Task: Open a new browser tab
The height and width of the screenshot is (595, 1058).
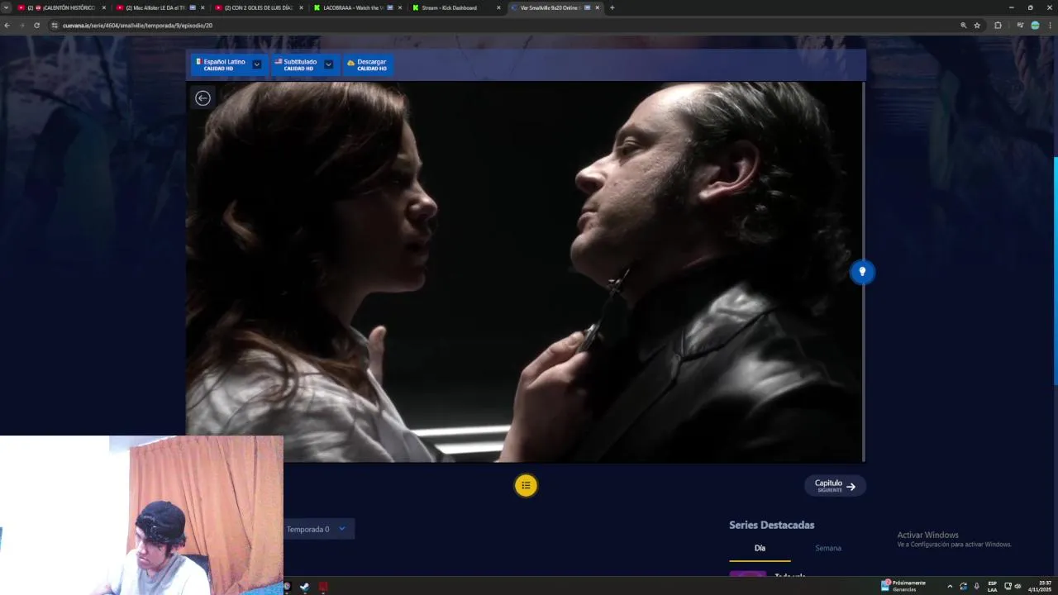Action: (612, 7)
